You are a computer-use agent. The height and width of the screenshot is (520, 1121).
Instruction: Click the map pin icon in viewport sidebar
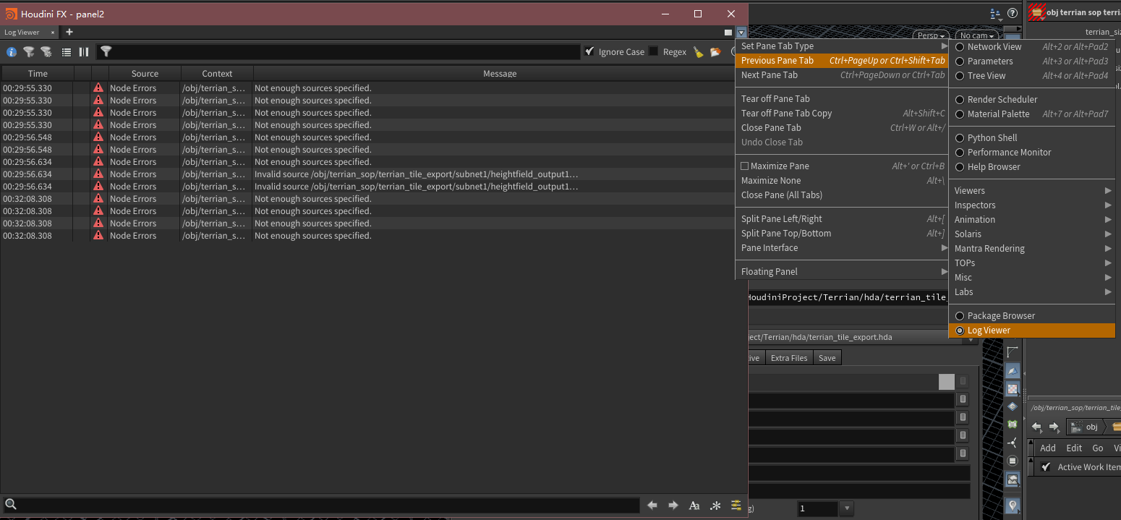[x=1013, y=506]
